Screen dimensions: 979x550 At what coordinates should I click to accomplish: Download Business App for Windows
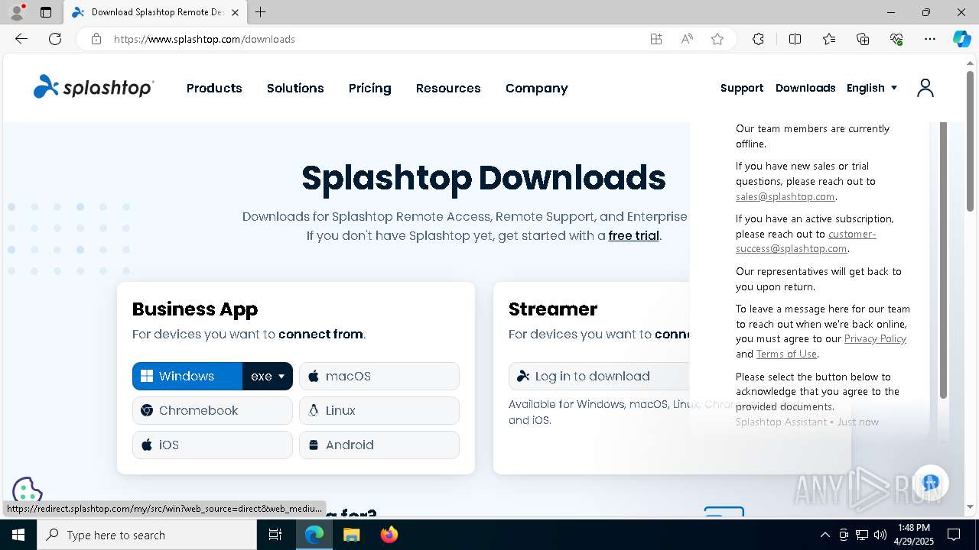coord(187,376)
